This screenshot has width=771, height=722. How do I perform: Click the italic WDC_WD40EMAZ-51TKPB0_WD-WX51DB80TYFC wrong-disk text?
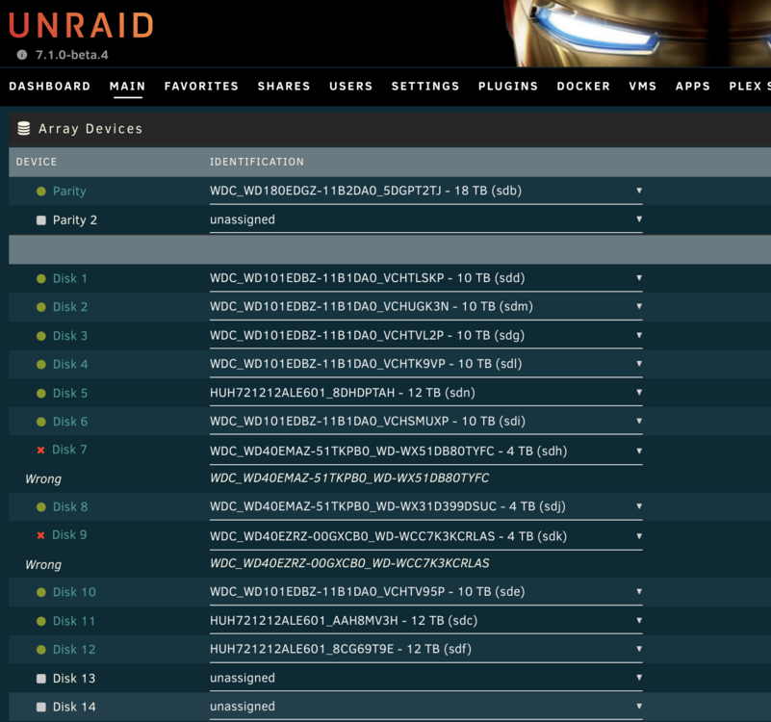(x=349, y=478)
